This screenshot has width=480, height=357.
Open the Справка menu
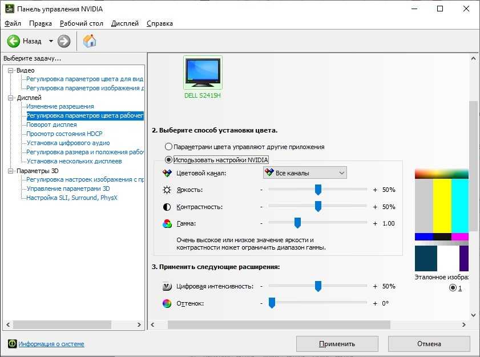160,23
